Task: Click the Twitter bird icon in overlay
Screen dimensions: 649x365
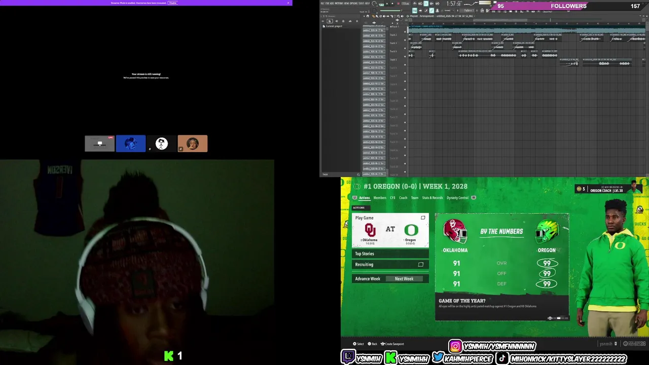Action: tap(438, 357)
